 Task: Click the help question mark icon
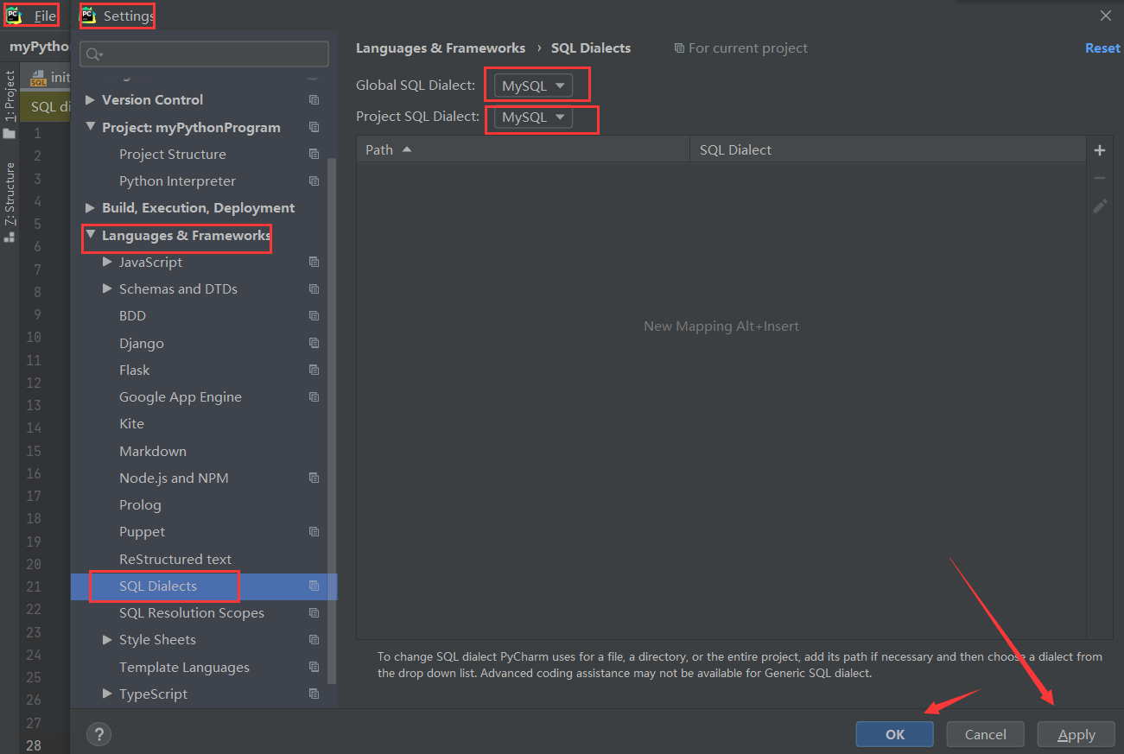[x=98, y=735]
